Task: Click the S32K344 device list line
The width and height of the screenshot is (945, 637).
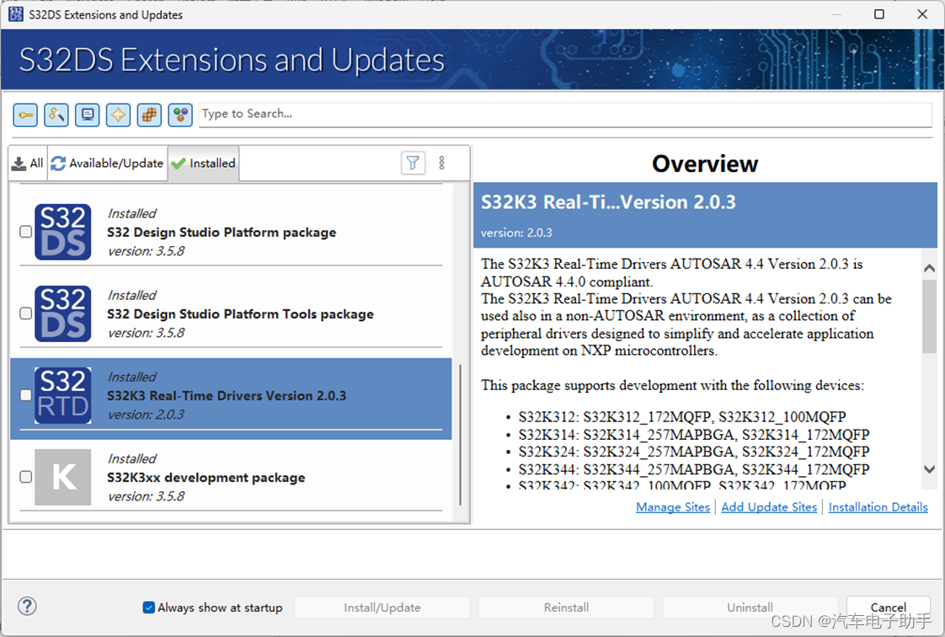Action: tap(694, 468)
